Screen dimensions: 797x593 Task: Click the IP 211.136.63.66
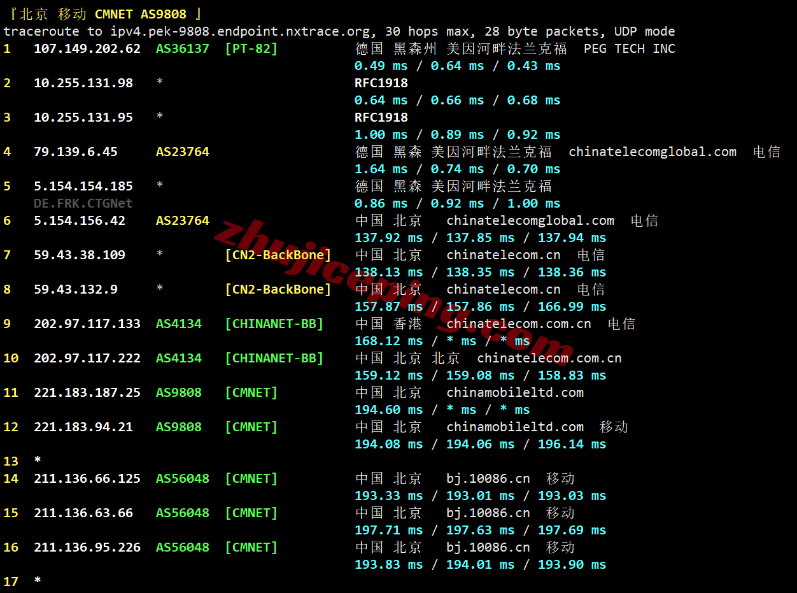click(x=83, y=513)
